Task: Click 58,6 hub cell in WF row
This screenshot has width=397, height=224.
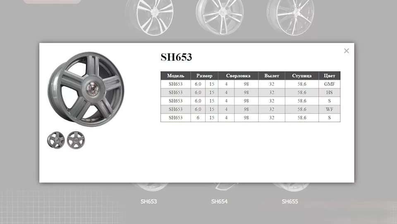Action: (x=302, y=109)
